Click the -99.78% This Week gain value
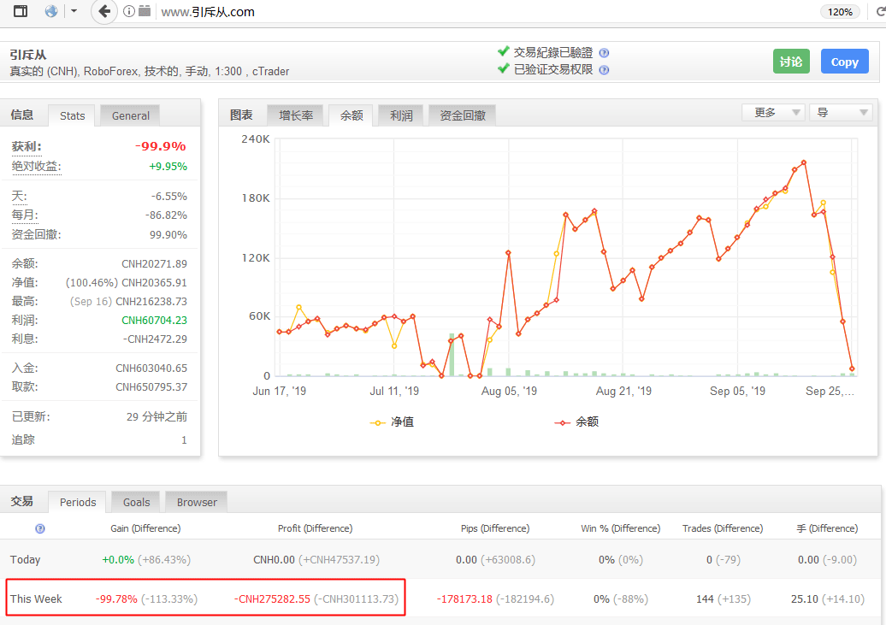The height and width of the screenshot is (625, 886). pyautogui.click(x=116, y=599)
